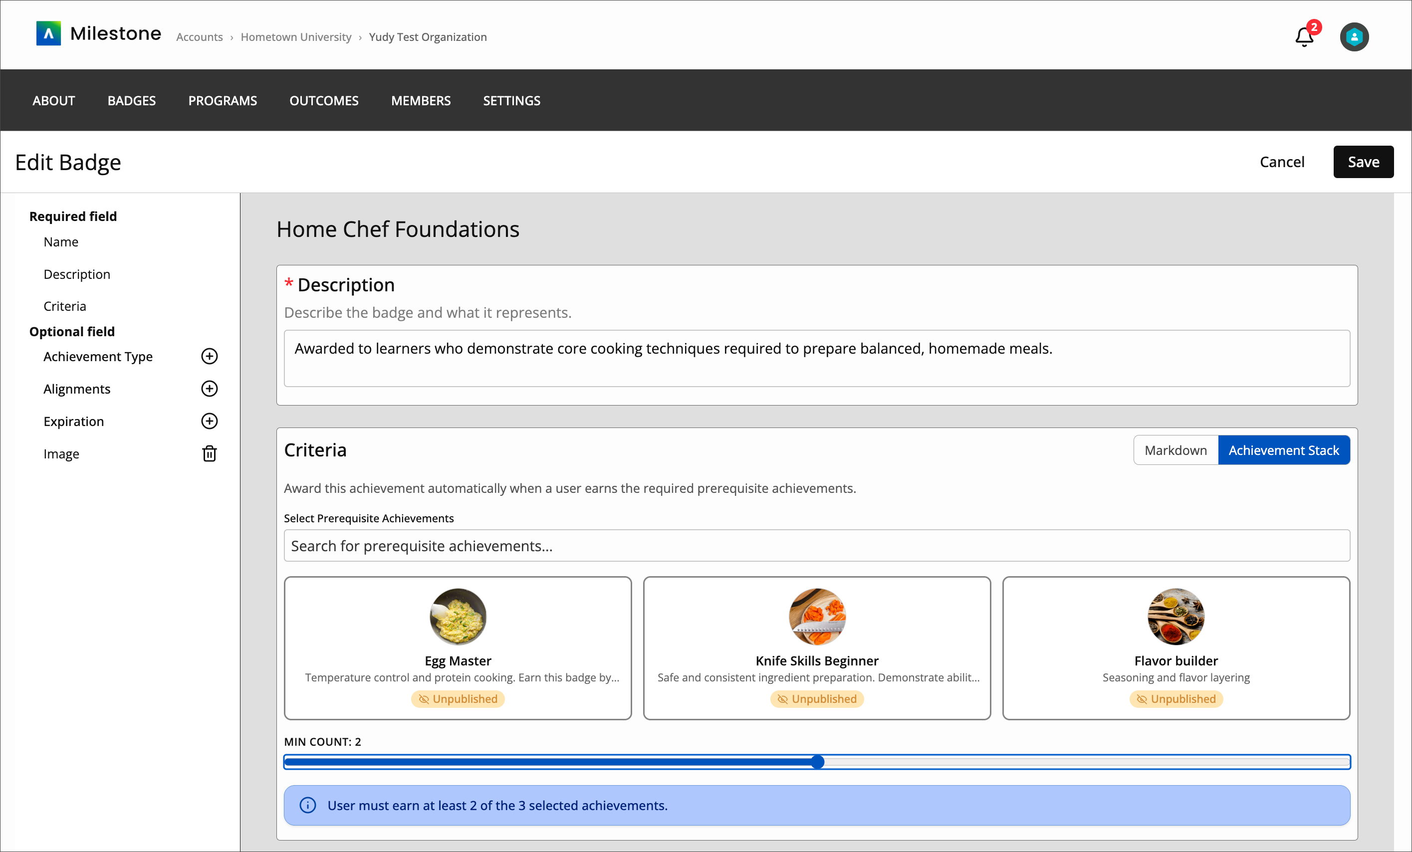The width and height of the screenshot is (1412, 852).
Task: Cancel editing the badge
Action: tap(1282, 162)
